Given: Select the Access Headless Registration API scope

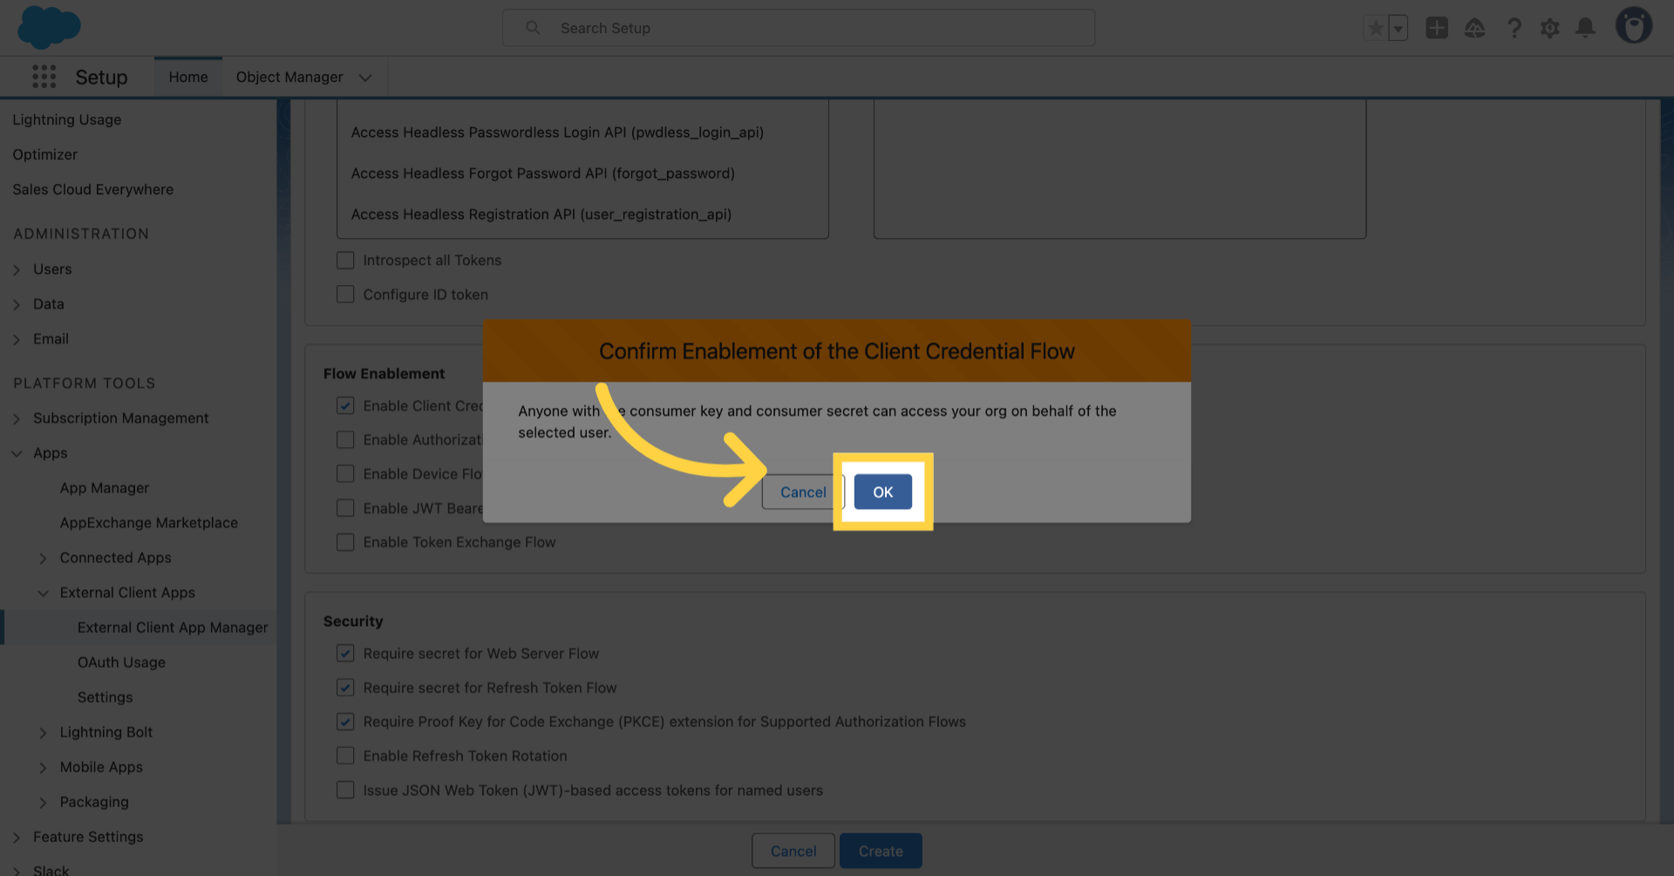Looking at the screenshot, I should (x=541, y=214).
